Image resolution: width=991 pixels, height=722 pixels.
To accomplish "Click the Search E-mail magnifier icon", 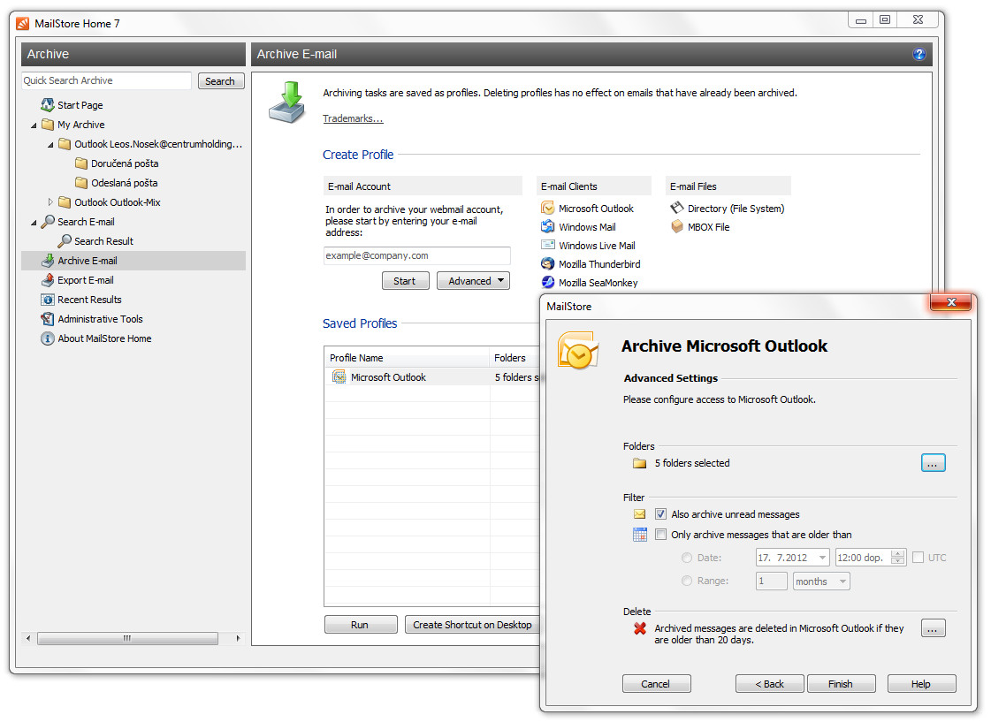I will click(x=48, y=222).
